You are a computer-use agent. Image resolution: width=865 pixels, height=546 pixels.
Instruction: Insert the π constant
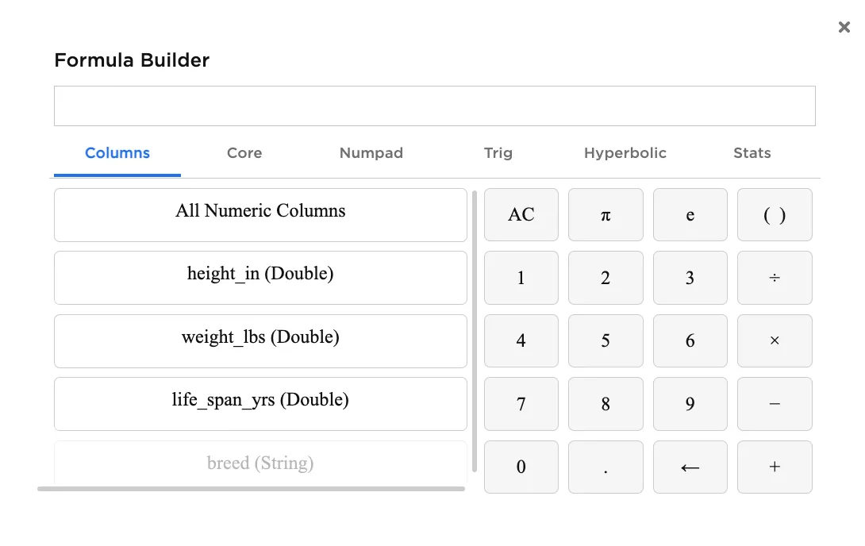pos(605,214)
